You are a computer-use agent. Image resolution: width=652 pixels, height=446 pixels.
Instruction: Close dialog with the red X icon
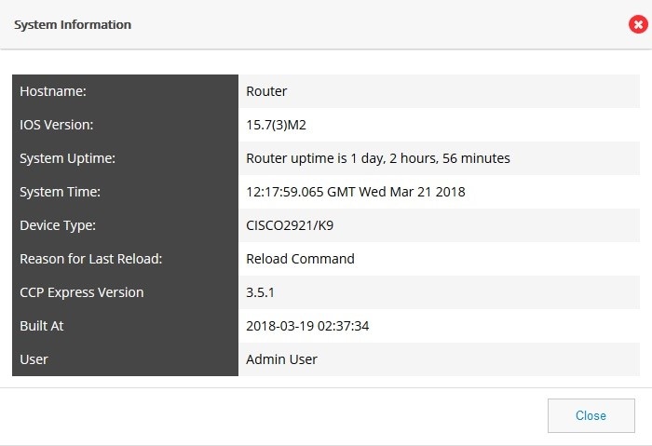tap(638, 24)
